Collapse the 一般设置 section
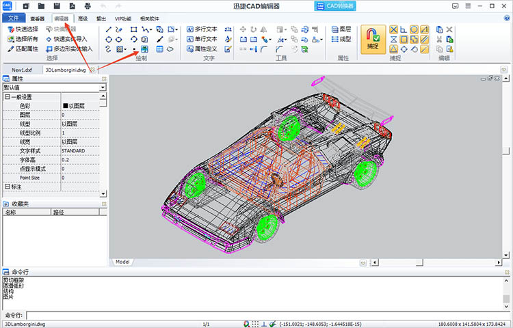The width and height of the screenshot is (513, 328). (x=8, y=97)
